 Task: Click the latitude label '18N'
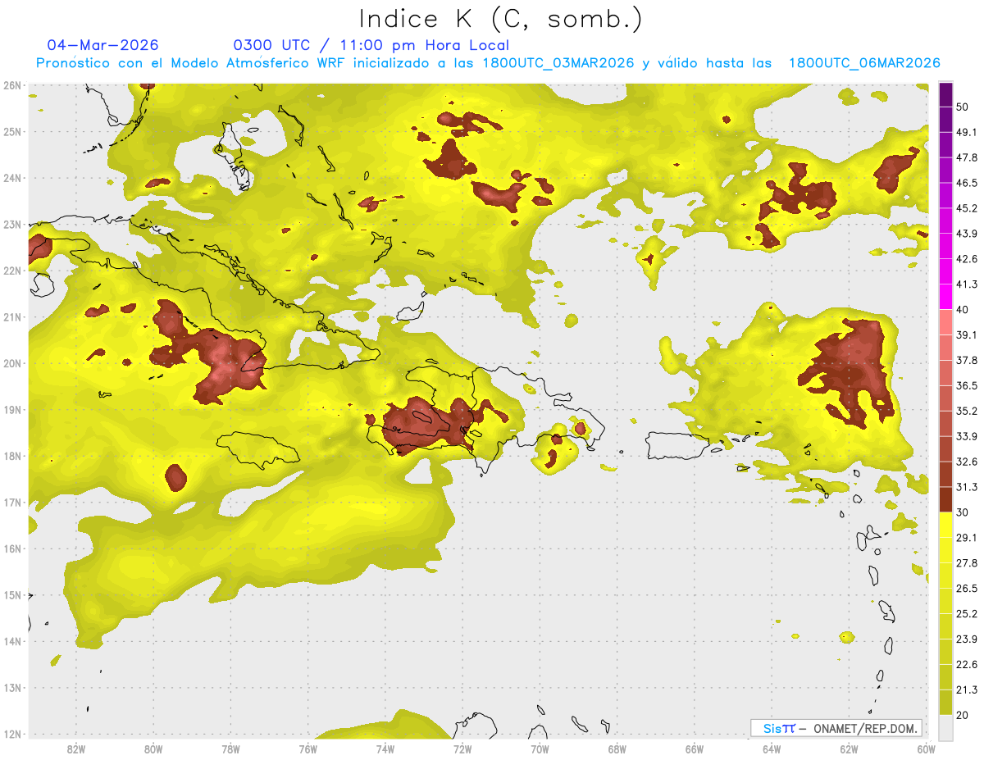point(12,456)
